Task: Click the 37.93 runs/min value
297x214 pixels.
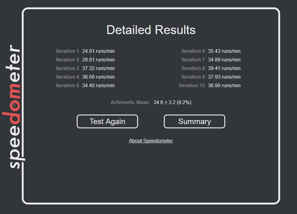Action: [x=224, y=77]
